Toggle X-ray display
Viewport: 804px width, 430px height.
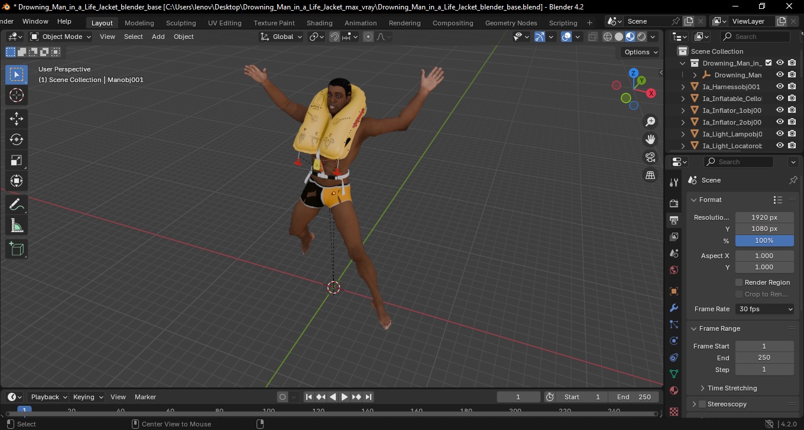pos(593,37)
